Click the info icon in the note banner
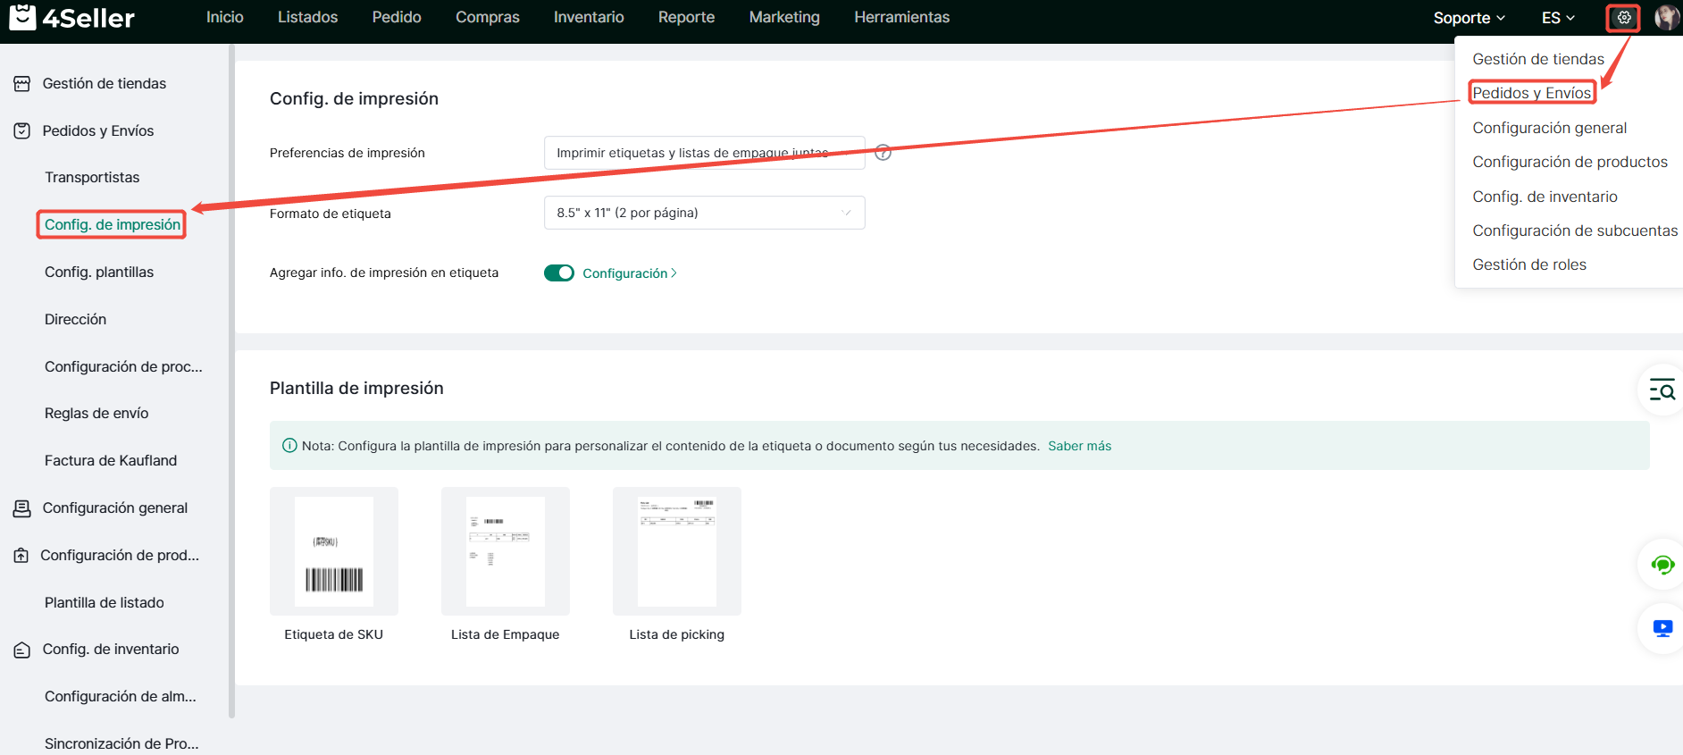The height and width of the screenshot is (755, 1683). coord(289,446)
